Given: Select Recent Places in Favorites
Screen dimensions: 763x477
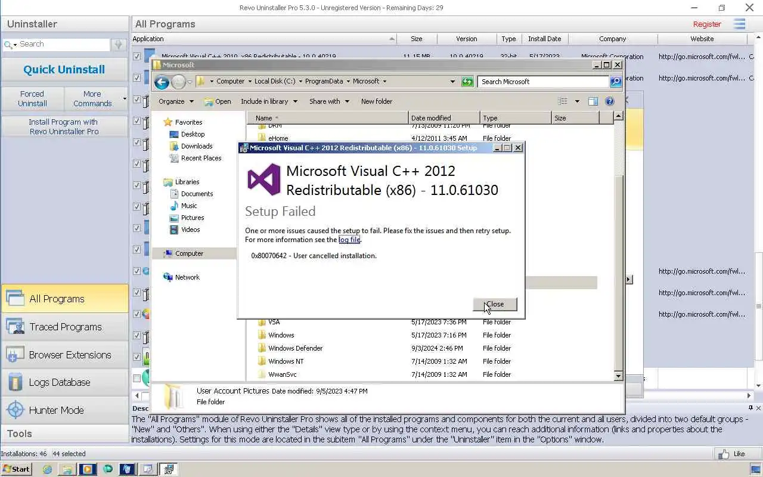Looking at the screenshot, I should pos(201,158).
